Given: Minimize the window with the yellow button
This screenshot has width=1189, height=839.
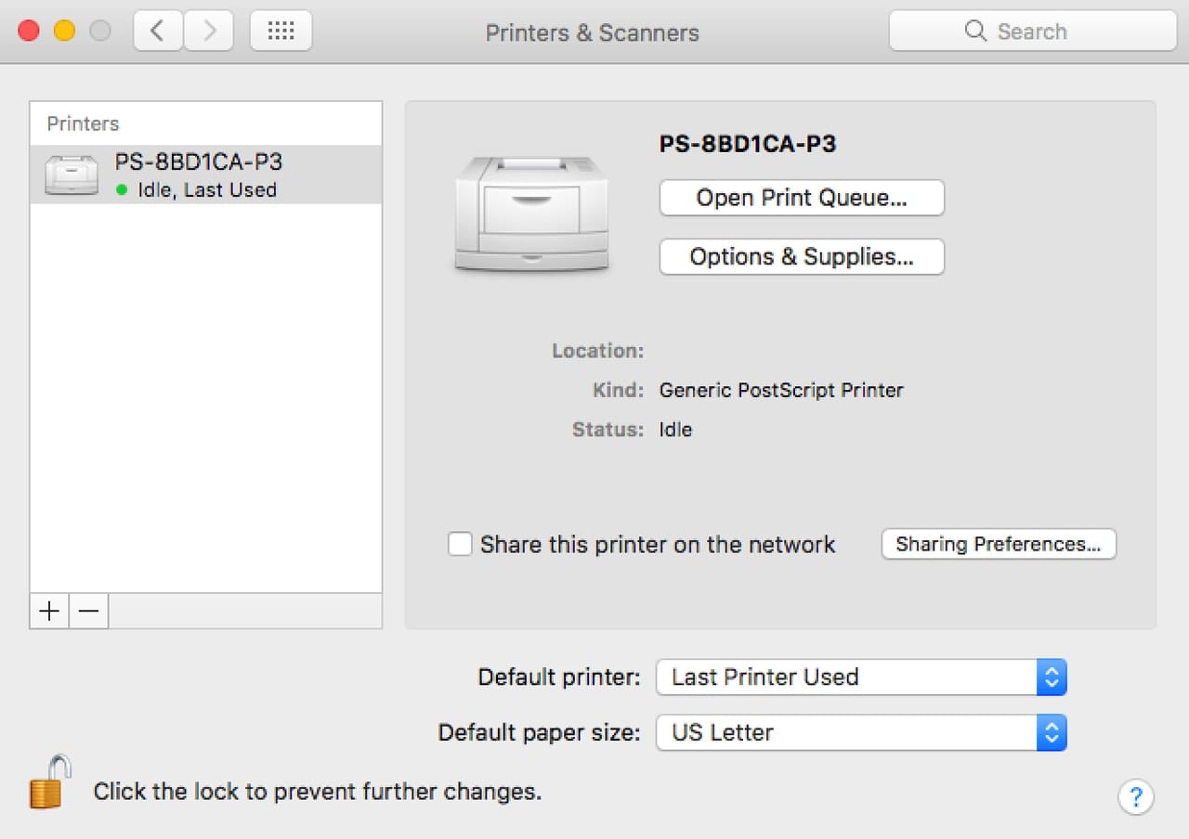Looking at the screenshot, I should coord(64,32).
